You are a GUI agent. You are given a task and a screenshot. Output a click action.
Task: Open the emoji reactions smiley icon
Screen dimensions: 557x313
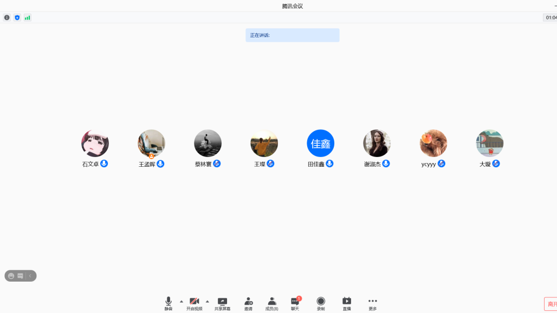(x=11, y=276)
